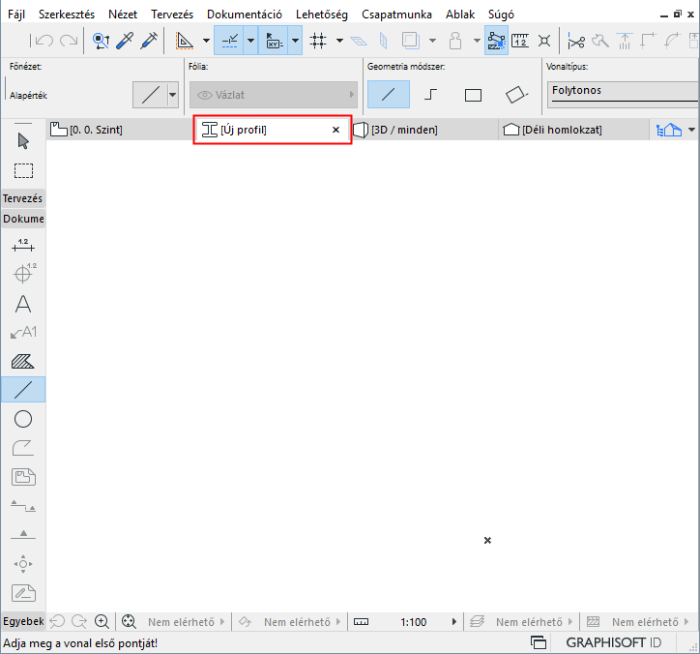Screen dimensions: 700x654
Task: Choose rectangle geometry method
Action: (x=473, y=95)
